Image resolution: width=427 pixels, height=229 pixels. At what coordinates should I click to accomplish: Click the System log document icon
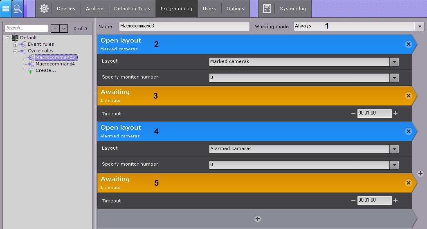(x=267, y=9)
